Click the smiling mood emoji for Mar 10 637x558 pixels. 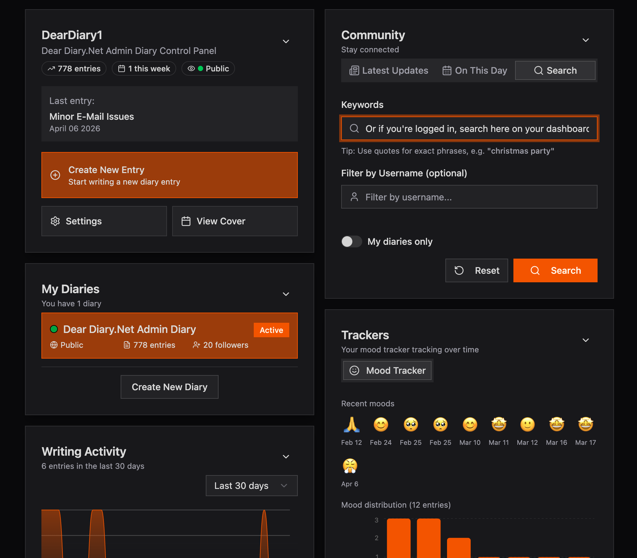point(470,424)
